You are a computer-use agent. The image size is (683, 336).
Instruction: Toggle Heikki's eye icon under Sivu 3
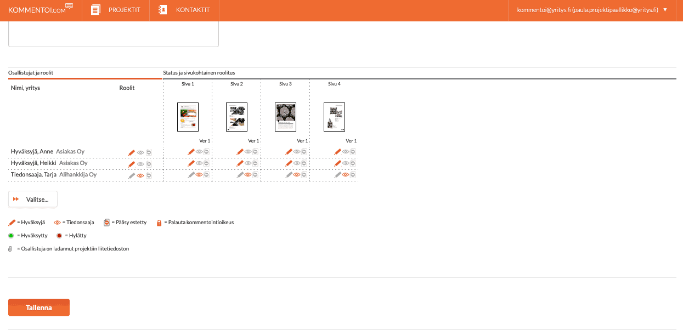point(297,163)
